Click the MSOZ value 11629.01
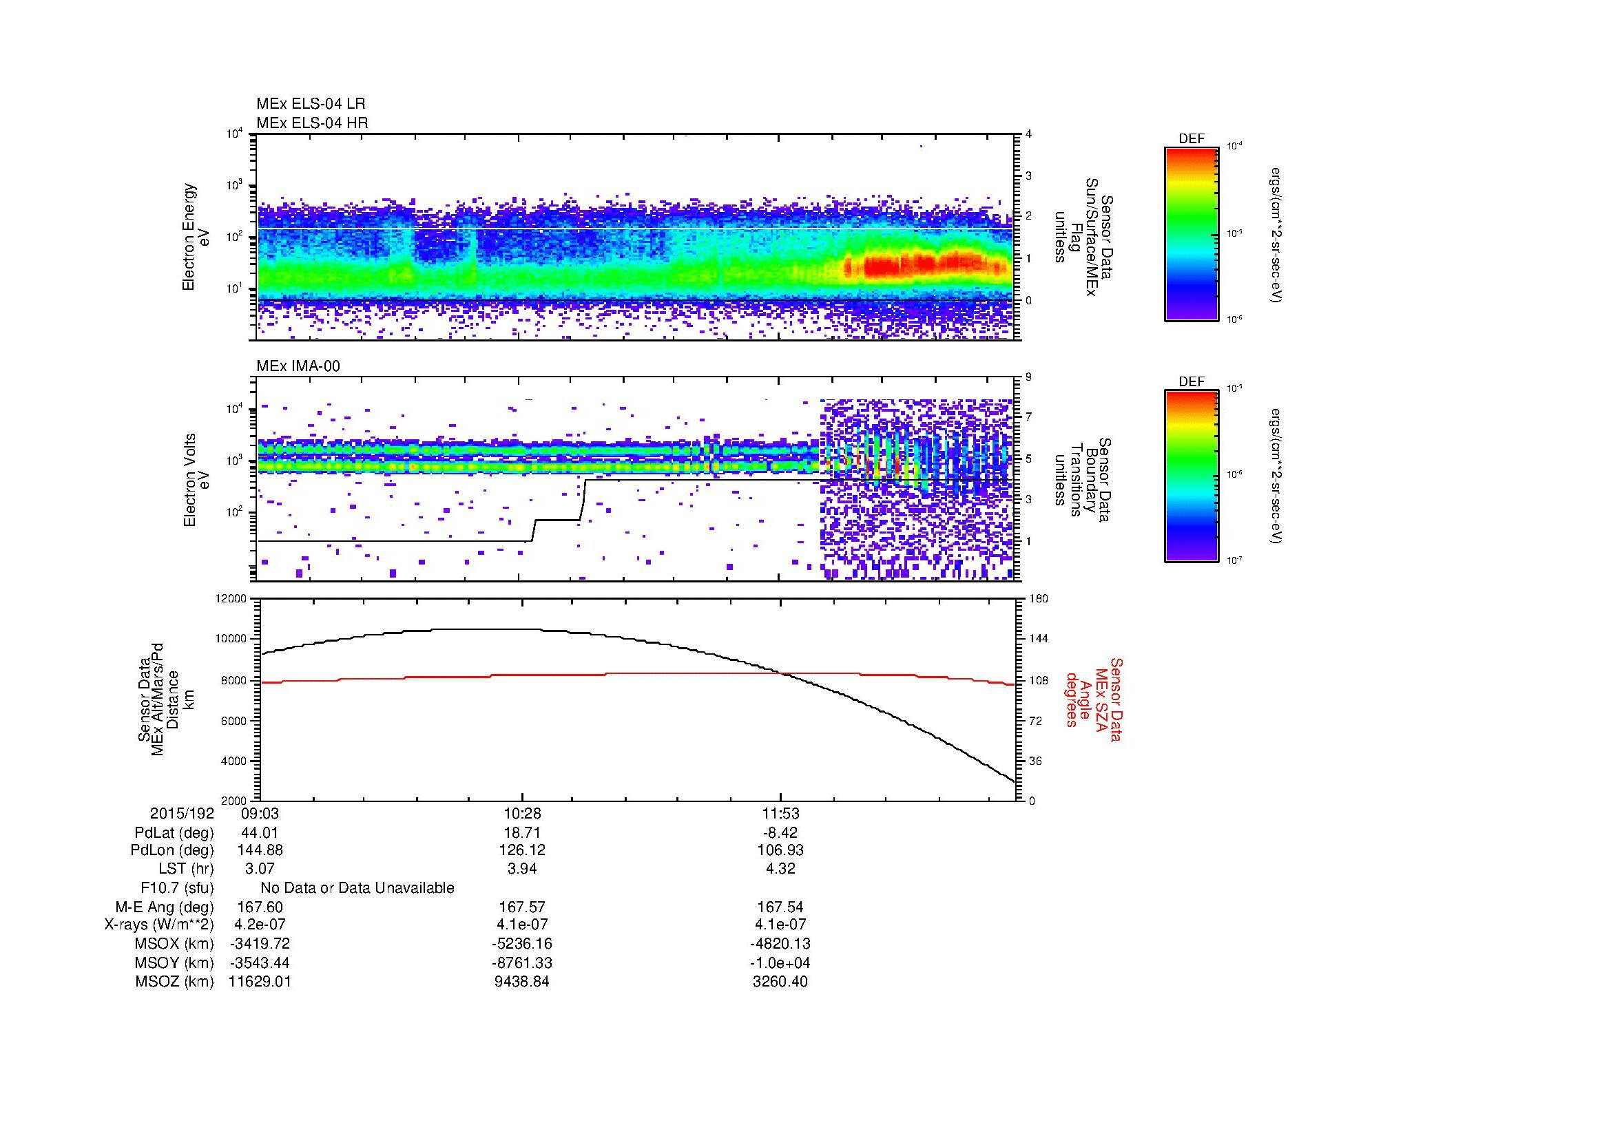This screenshot has width=1611, height=1138. pos(260,982)
